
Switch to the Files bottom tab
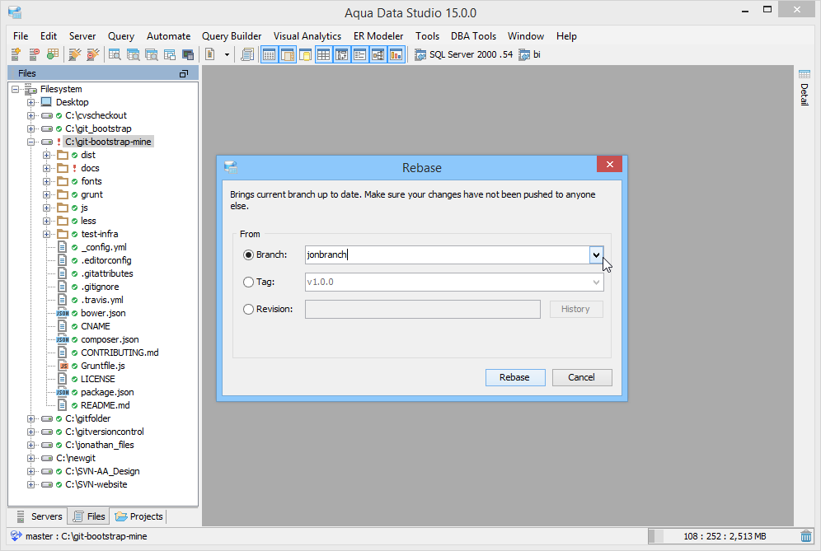click(88, 516)
